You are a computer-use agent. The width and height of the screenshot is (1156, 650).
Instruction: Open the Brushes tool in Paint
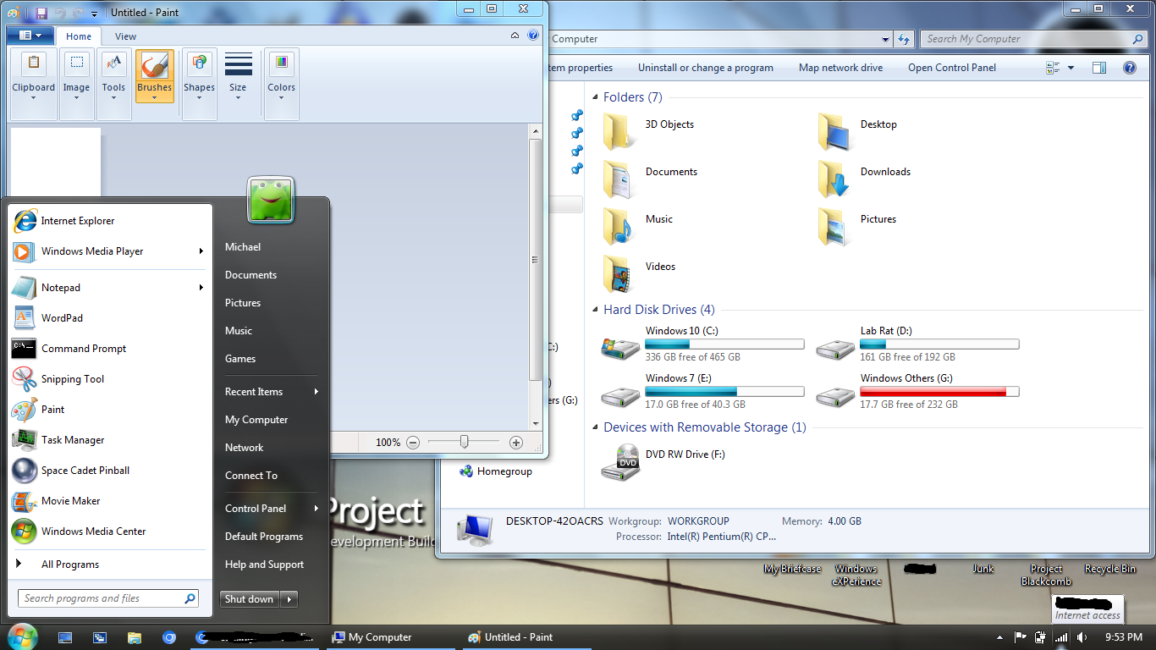click(154, 75)
